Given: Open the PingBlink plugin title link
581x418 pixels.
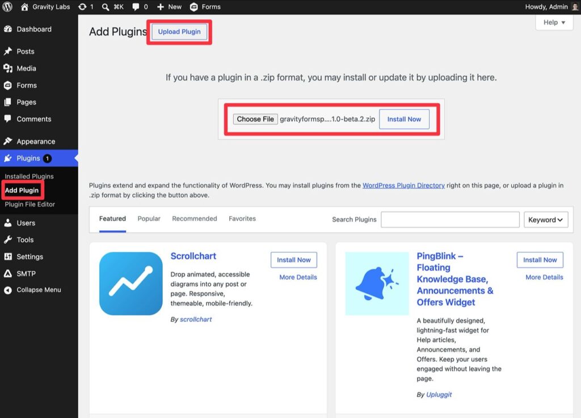Looking at the screenshot, I should 455,279.
